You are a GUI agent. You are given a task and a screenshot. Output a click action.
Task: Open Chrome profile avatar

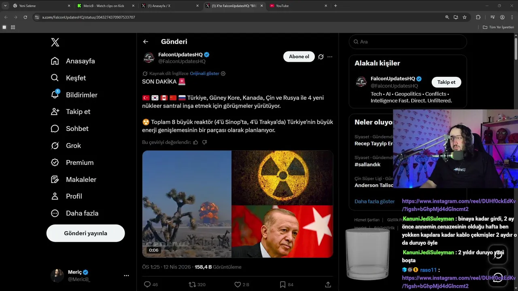(502, 17)
